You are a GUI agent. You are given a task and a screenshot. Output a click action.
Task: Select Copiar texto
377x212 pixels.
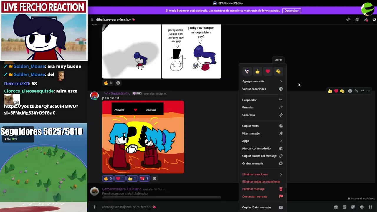(x=262, y=126)
